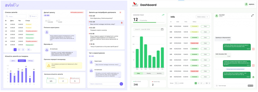Switch chart to День tab

[x=13, y=61]
